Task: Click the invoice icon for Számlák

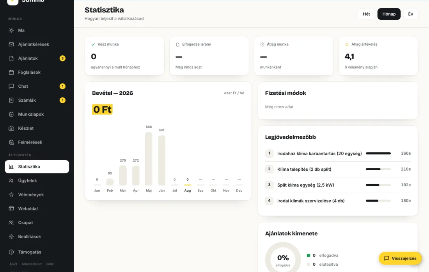Action: pos(11,100)
